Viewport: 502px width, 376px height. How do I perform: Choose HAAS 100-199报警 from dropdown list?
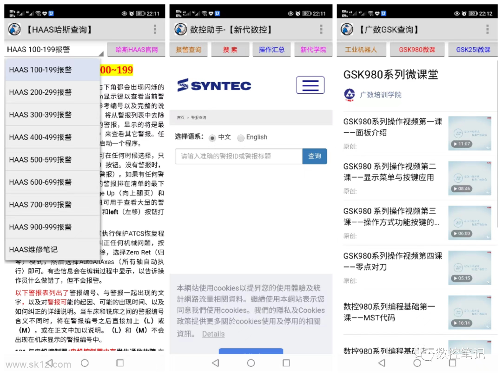pyautogui.click(x=53, y=70)
